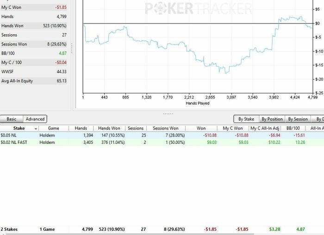Click the $9.03 Won cell
324x235 pixels.
212,142
